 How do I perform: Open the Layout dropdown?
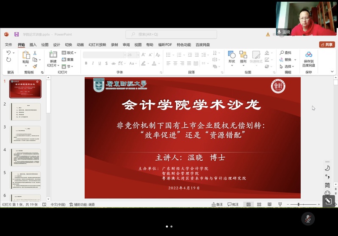pyautogui.click(x=69, y=53)
